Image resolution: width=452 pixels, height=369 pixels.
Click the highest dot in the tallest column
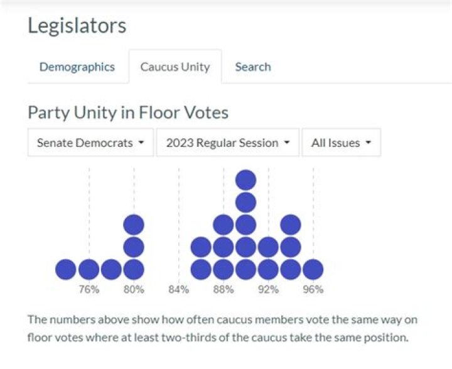245,180
